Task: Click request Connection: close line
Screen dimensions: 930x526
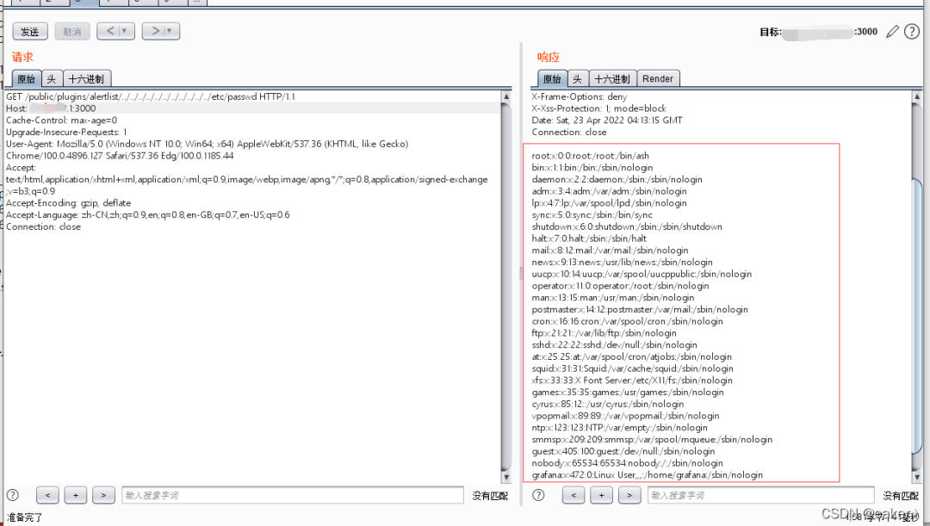Action: click(43, 226)
